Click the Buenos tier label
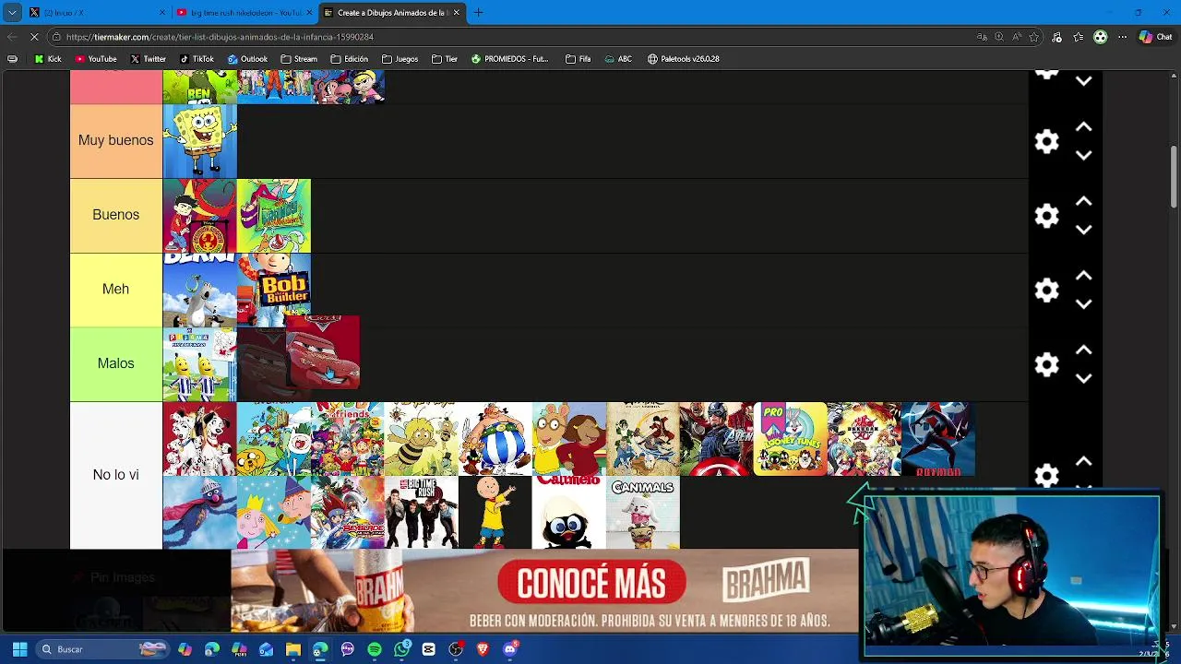The height and width of the screenshot is (664, 1181). (116, 215)
